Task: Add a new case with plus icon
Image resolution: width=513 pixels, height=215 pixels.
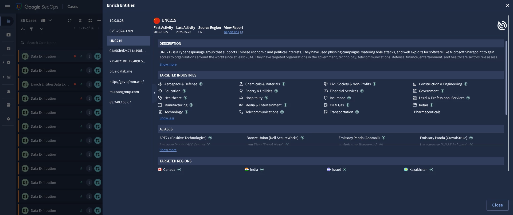Action: [x=99, y=21]
